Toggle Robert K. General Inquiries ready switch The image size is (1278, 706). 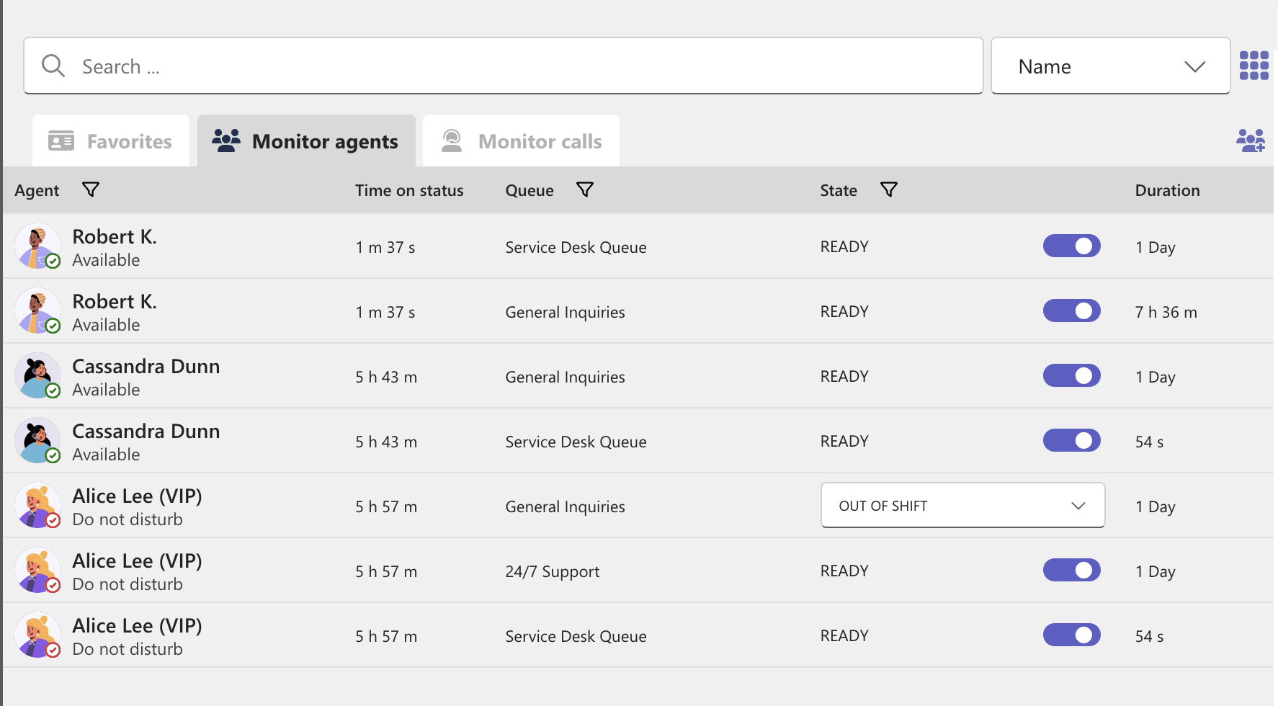(1072, 310)
